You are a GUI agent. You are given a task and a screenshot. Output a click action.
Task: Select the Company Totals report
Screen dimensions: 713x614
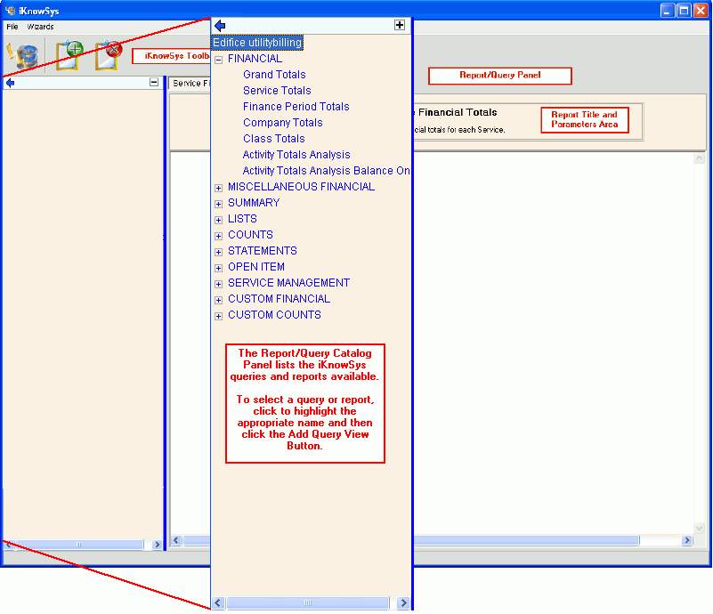(x=282, y=123)
